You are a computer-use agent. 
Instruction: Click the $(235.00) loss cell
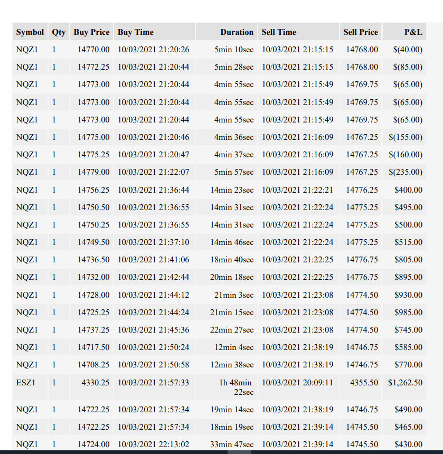[x=404, y=172]
